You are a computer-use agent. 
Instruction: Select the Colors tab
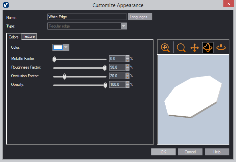pos(14,37)
